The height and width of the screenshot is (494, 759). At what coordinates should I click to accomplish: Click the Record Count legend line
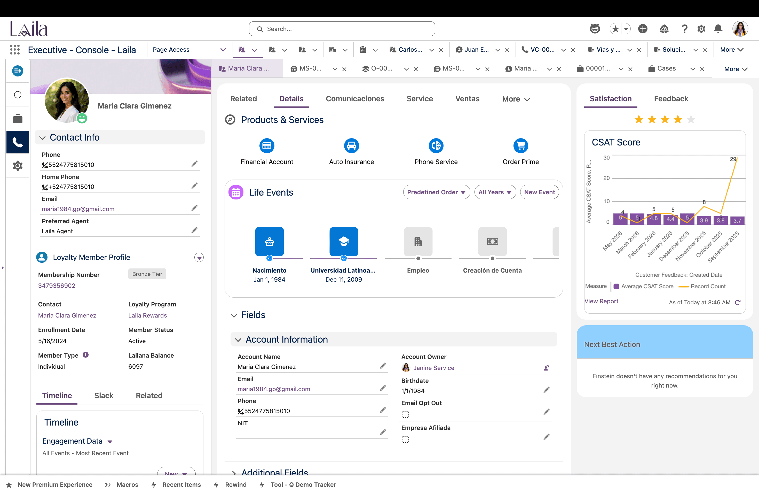(x=683, y=286)
